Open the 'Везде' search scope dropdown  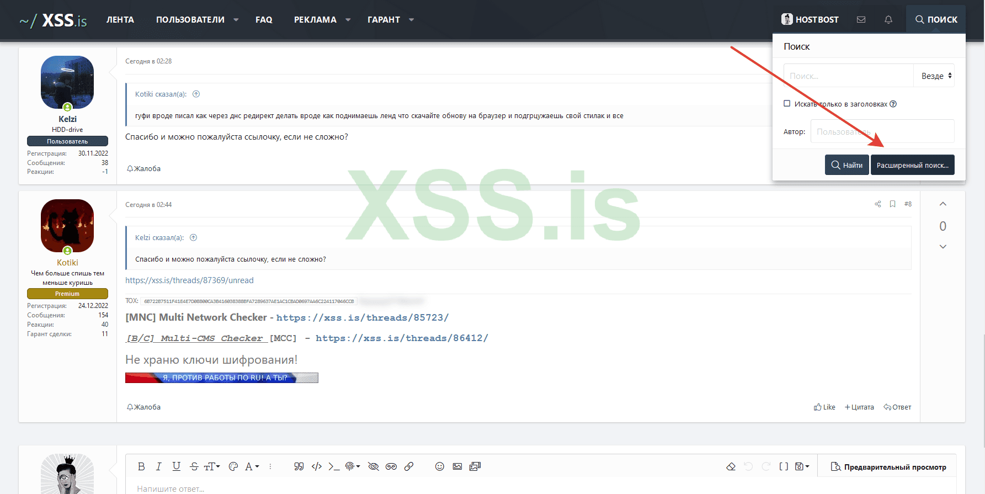(x=934, y=76)
